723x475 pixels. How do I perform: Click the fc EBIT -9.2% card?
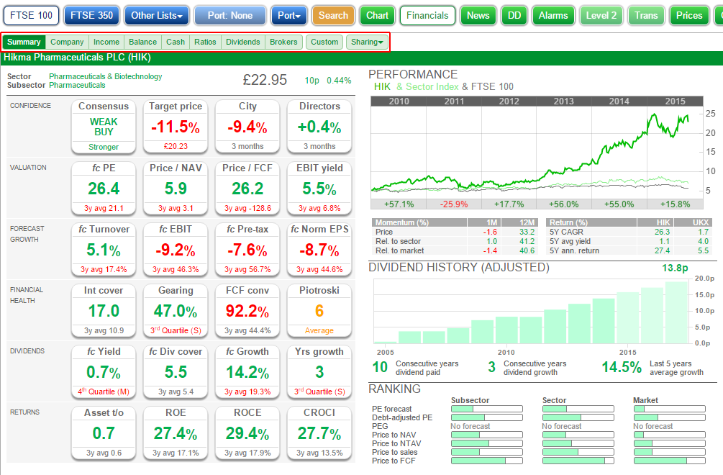(176, 250)
